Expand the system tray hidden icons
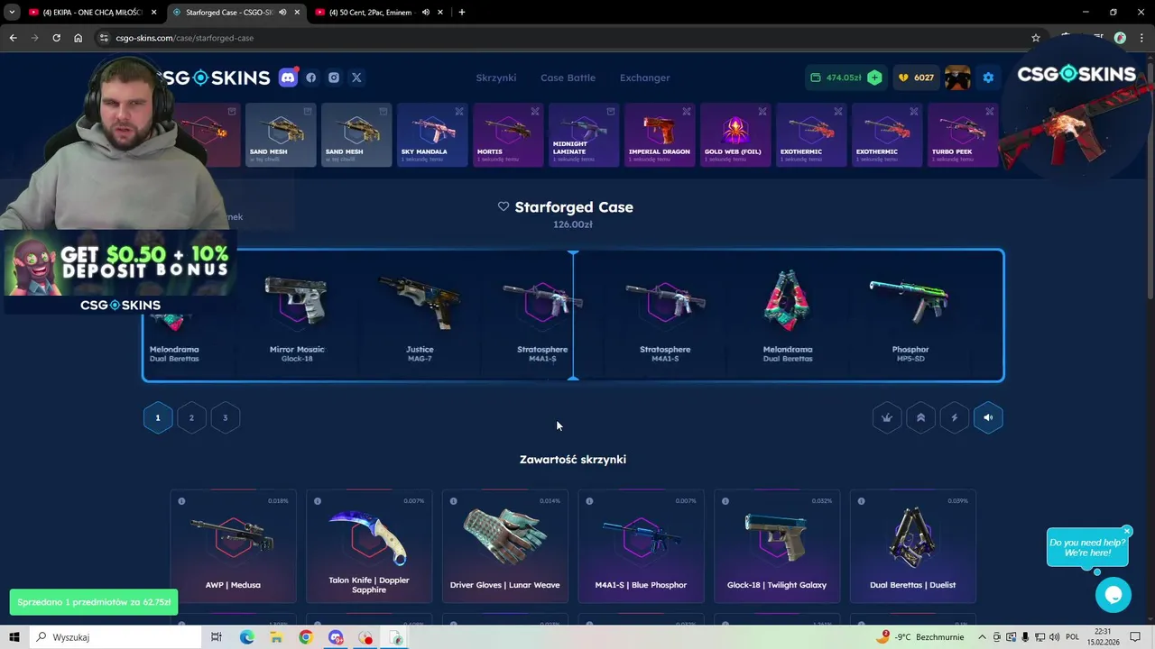Image resolution: width=1155 pixels, height=649 pixels. click(983, 637)
